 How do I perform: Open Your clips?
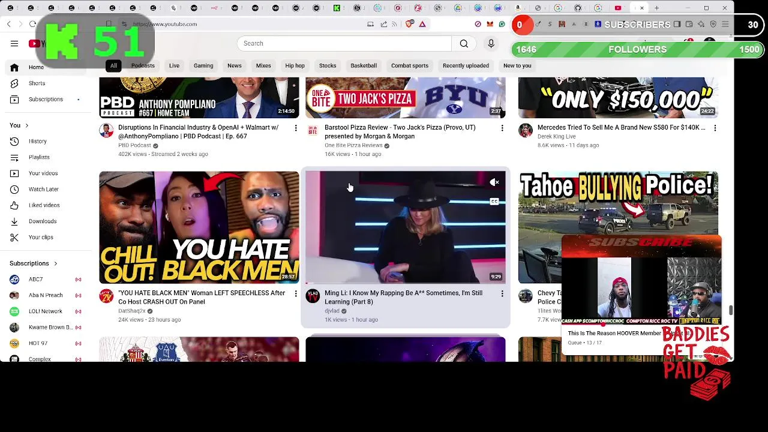click(x=41, y=237)
